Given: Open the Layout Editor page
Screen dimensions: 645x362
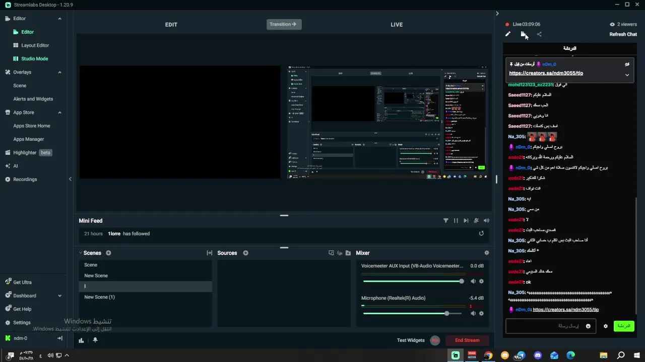Looking at the screenshot, I should [35, 45].
